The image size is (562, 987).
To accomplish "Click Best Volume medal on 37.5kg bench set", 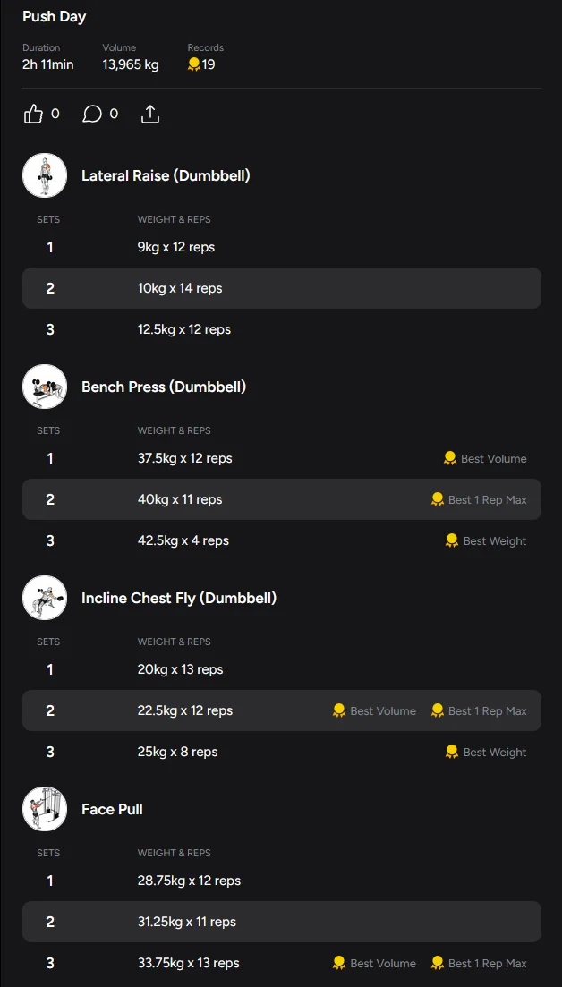I will [450, 458].
